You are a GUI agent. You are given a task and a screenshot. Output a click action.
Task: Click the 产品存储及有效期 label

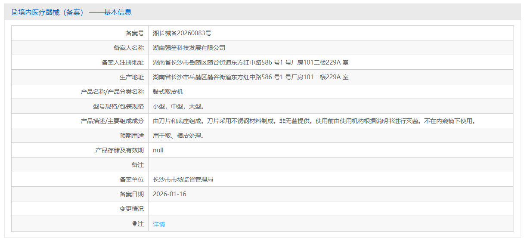tap(120, 150)
